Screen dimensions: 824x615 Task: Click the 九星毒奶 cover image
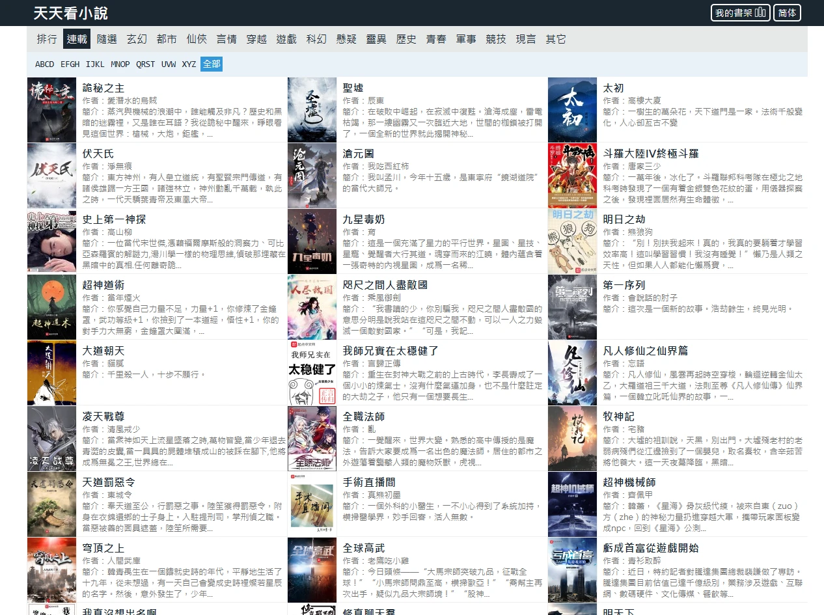312,241
